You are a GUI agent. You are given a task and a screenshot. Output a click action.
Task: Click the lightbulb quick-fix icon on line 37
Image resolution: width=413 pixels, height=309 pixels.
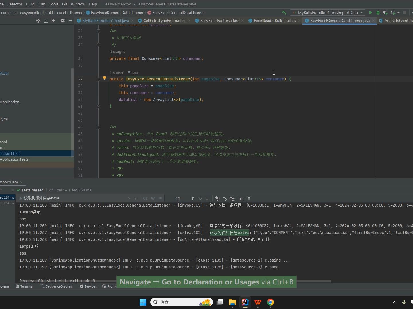(104, 78)
